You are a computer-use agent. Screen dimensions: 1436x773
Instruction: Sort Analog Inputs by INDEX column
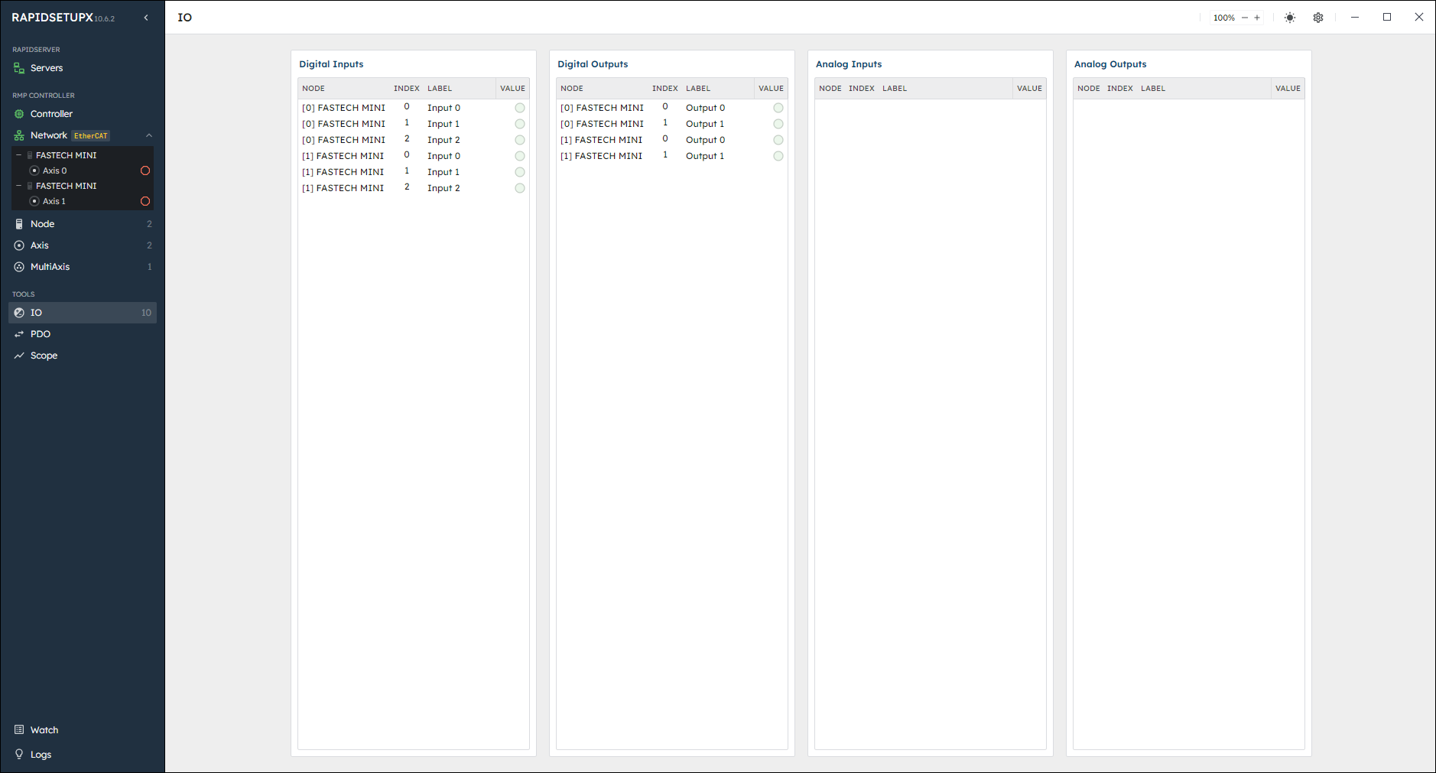(862, 89)
